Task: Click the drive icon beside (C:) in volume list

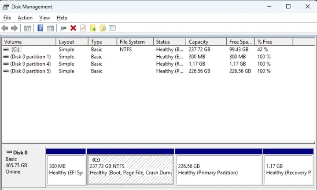Action: 6,49
